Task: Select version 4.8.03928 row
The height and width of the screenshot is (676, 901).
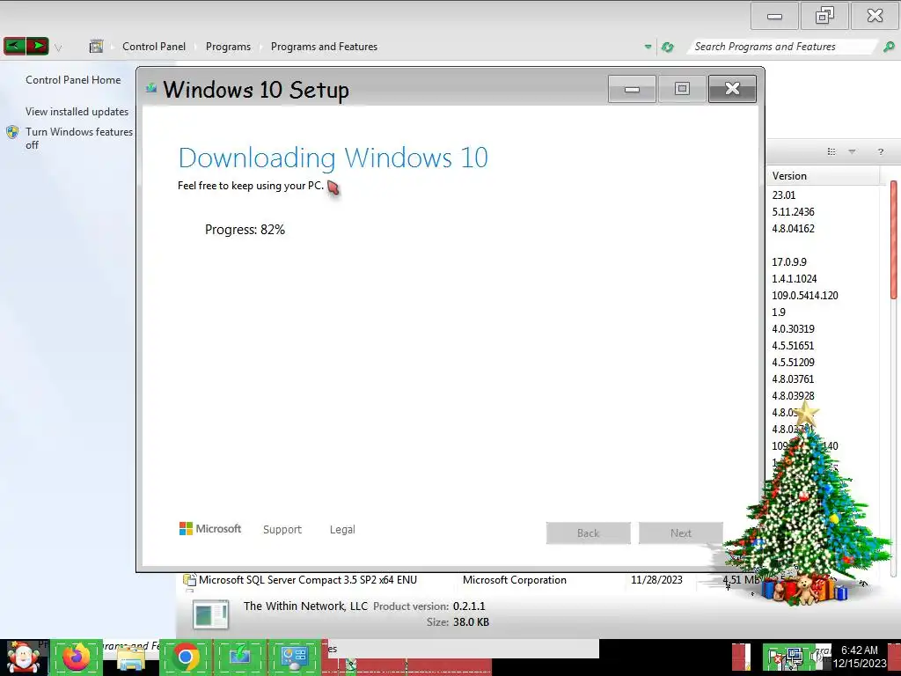Action: click(793, 395)
